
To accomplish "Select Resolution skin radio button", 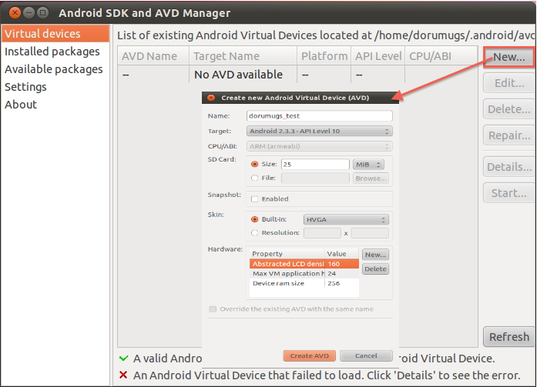I will pos(254,233).
